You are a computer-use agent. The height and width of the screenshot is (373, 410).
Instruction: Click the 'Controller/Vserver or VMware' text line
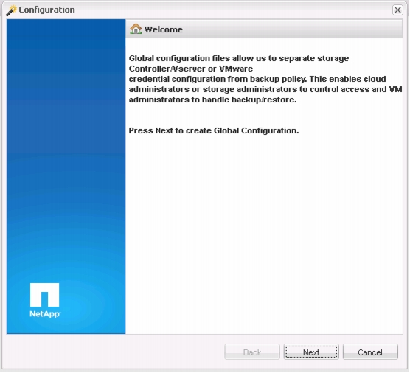tap(191, 69)
